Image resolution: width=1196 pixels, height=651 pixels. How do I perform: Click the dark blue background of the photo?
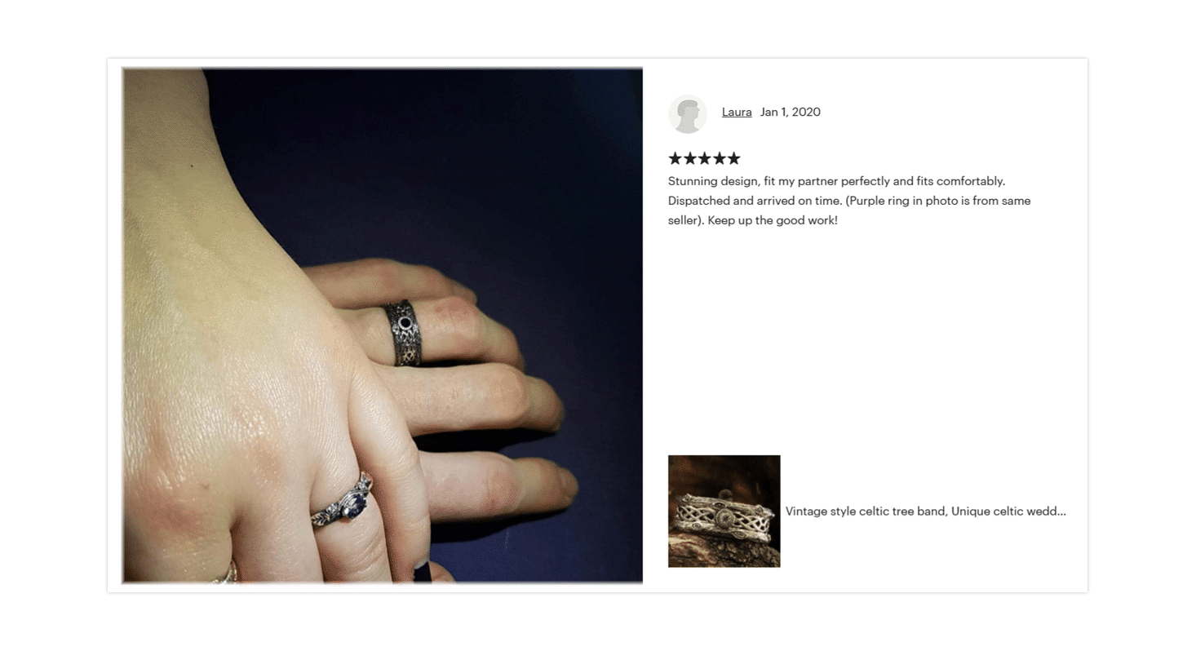[489, 163]
